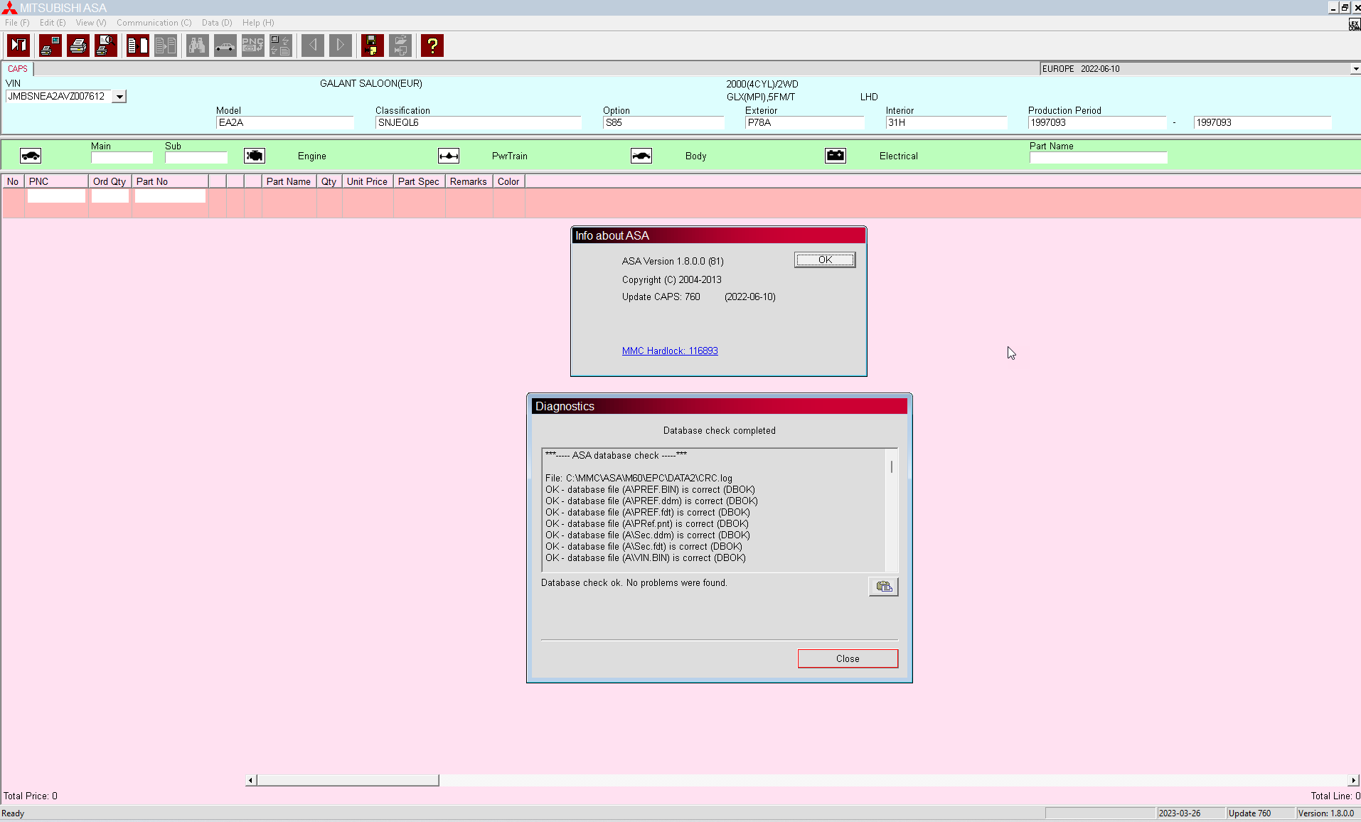Click the 2023-03-26 date in status bar
The image size is (1361, 822).
1190,813
